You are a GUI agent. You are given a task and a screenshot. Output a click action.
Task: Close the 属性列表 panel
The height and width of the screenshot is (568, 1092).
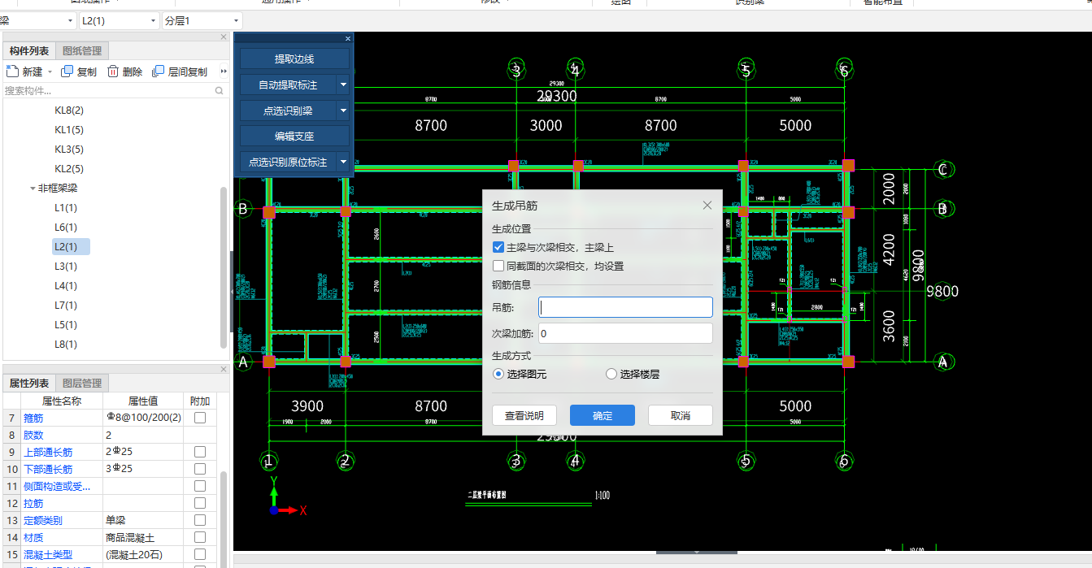pos(224,369)
